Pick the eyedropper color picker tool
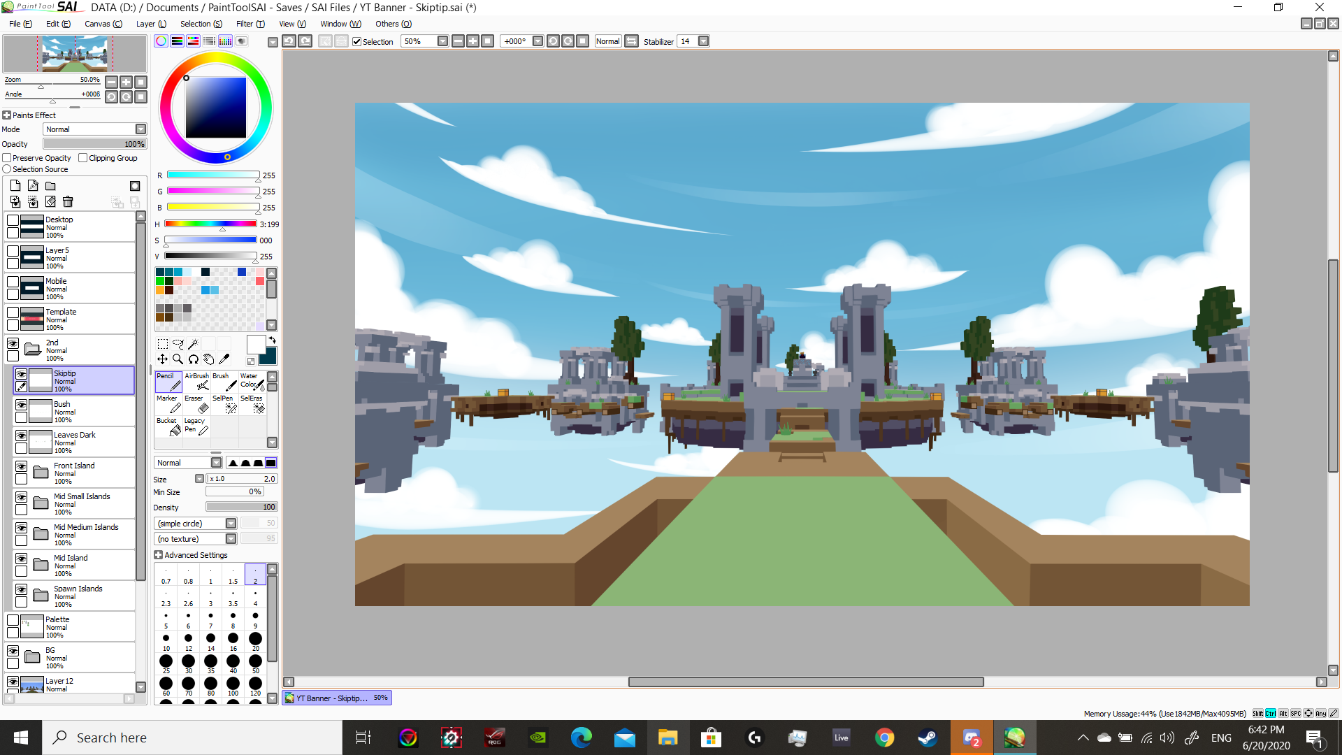Image resolution: width=1342 pixels, height=755 pixels. coord(224,359)
